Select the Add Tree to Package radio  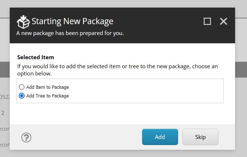pyautogui.click(x=22, y=96)
